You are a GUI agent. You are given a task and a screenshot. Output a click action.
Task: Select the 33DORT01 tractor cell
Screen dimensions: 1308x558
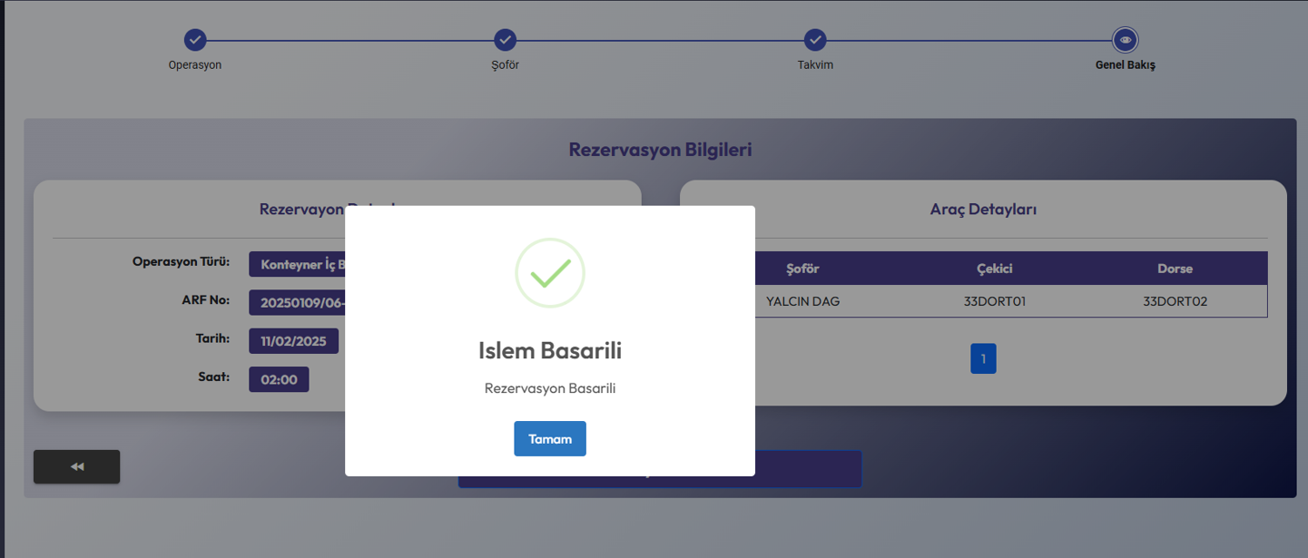(x=995, y=301)
